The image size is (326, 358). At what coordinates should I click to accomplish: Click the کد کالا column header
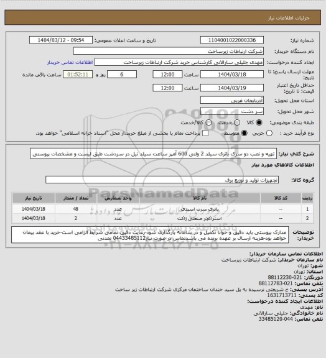pyautogui.click(x=281, y=198)
